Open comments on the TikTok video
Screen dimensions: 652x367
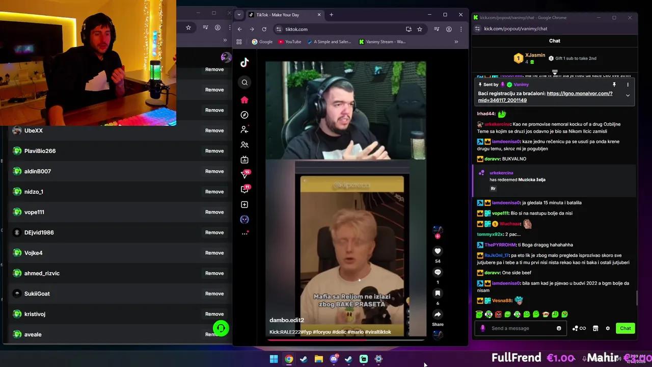438,272
